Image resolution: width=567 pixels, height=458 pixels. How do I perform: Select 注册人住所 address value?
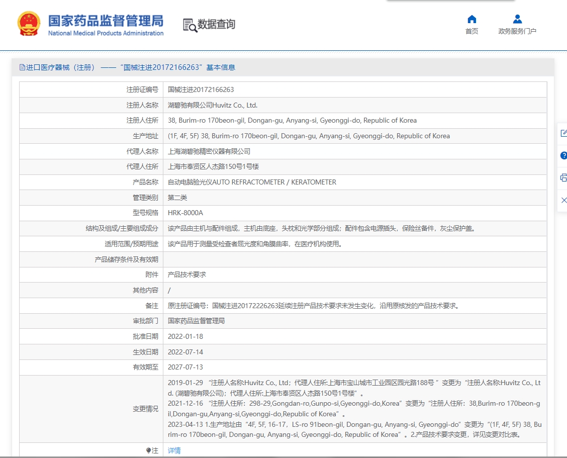point(292,121)
